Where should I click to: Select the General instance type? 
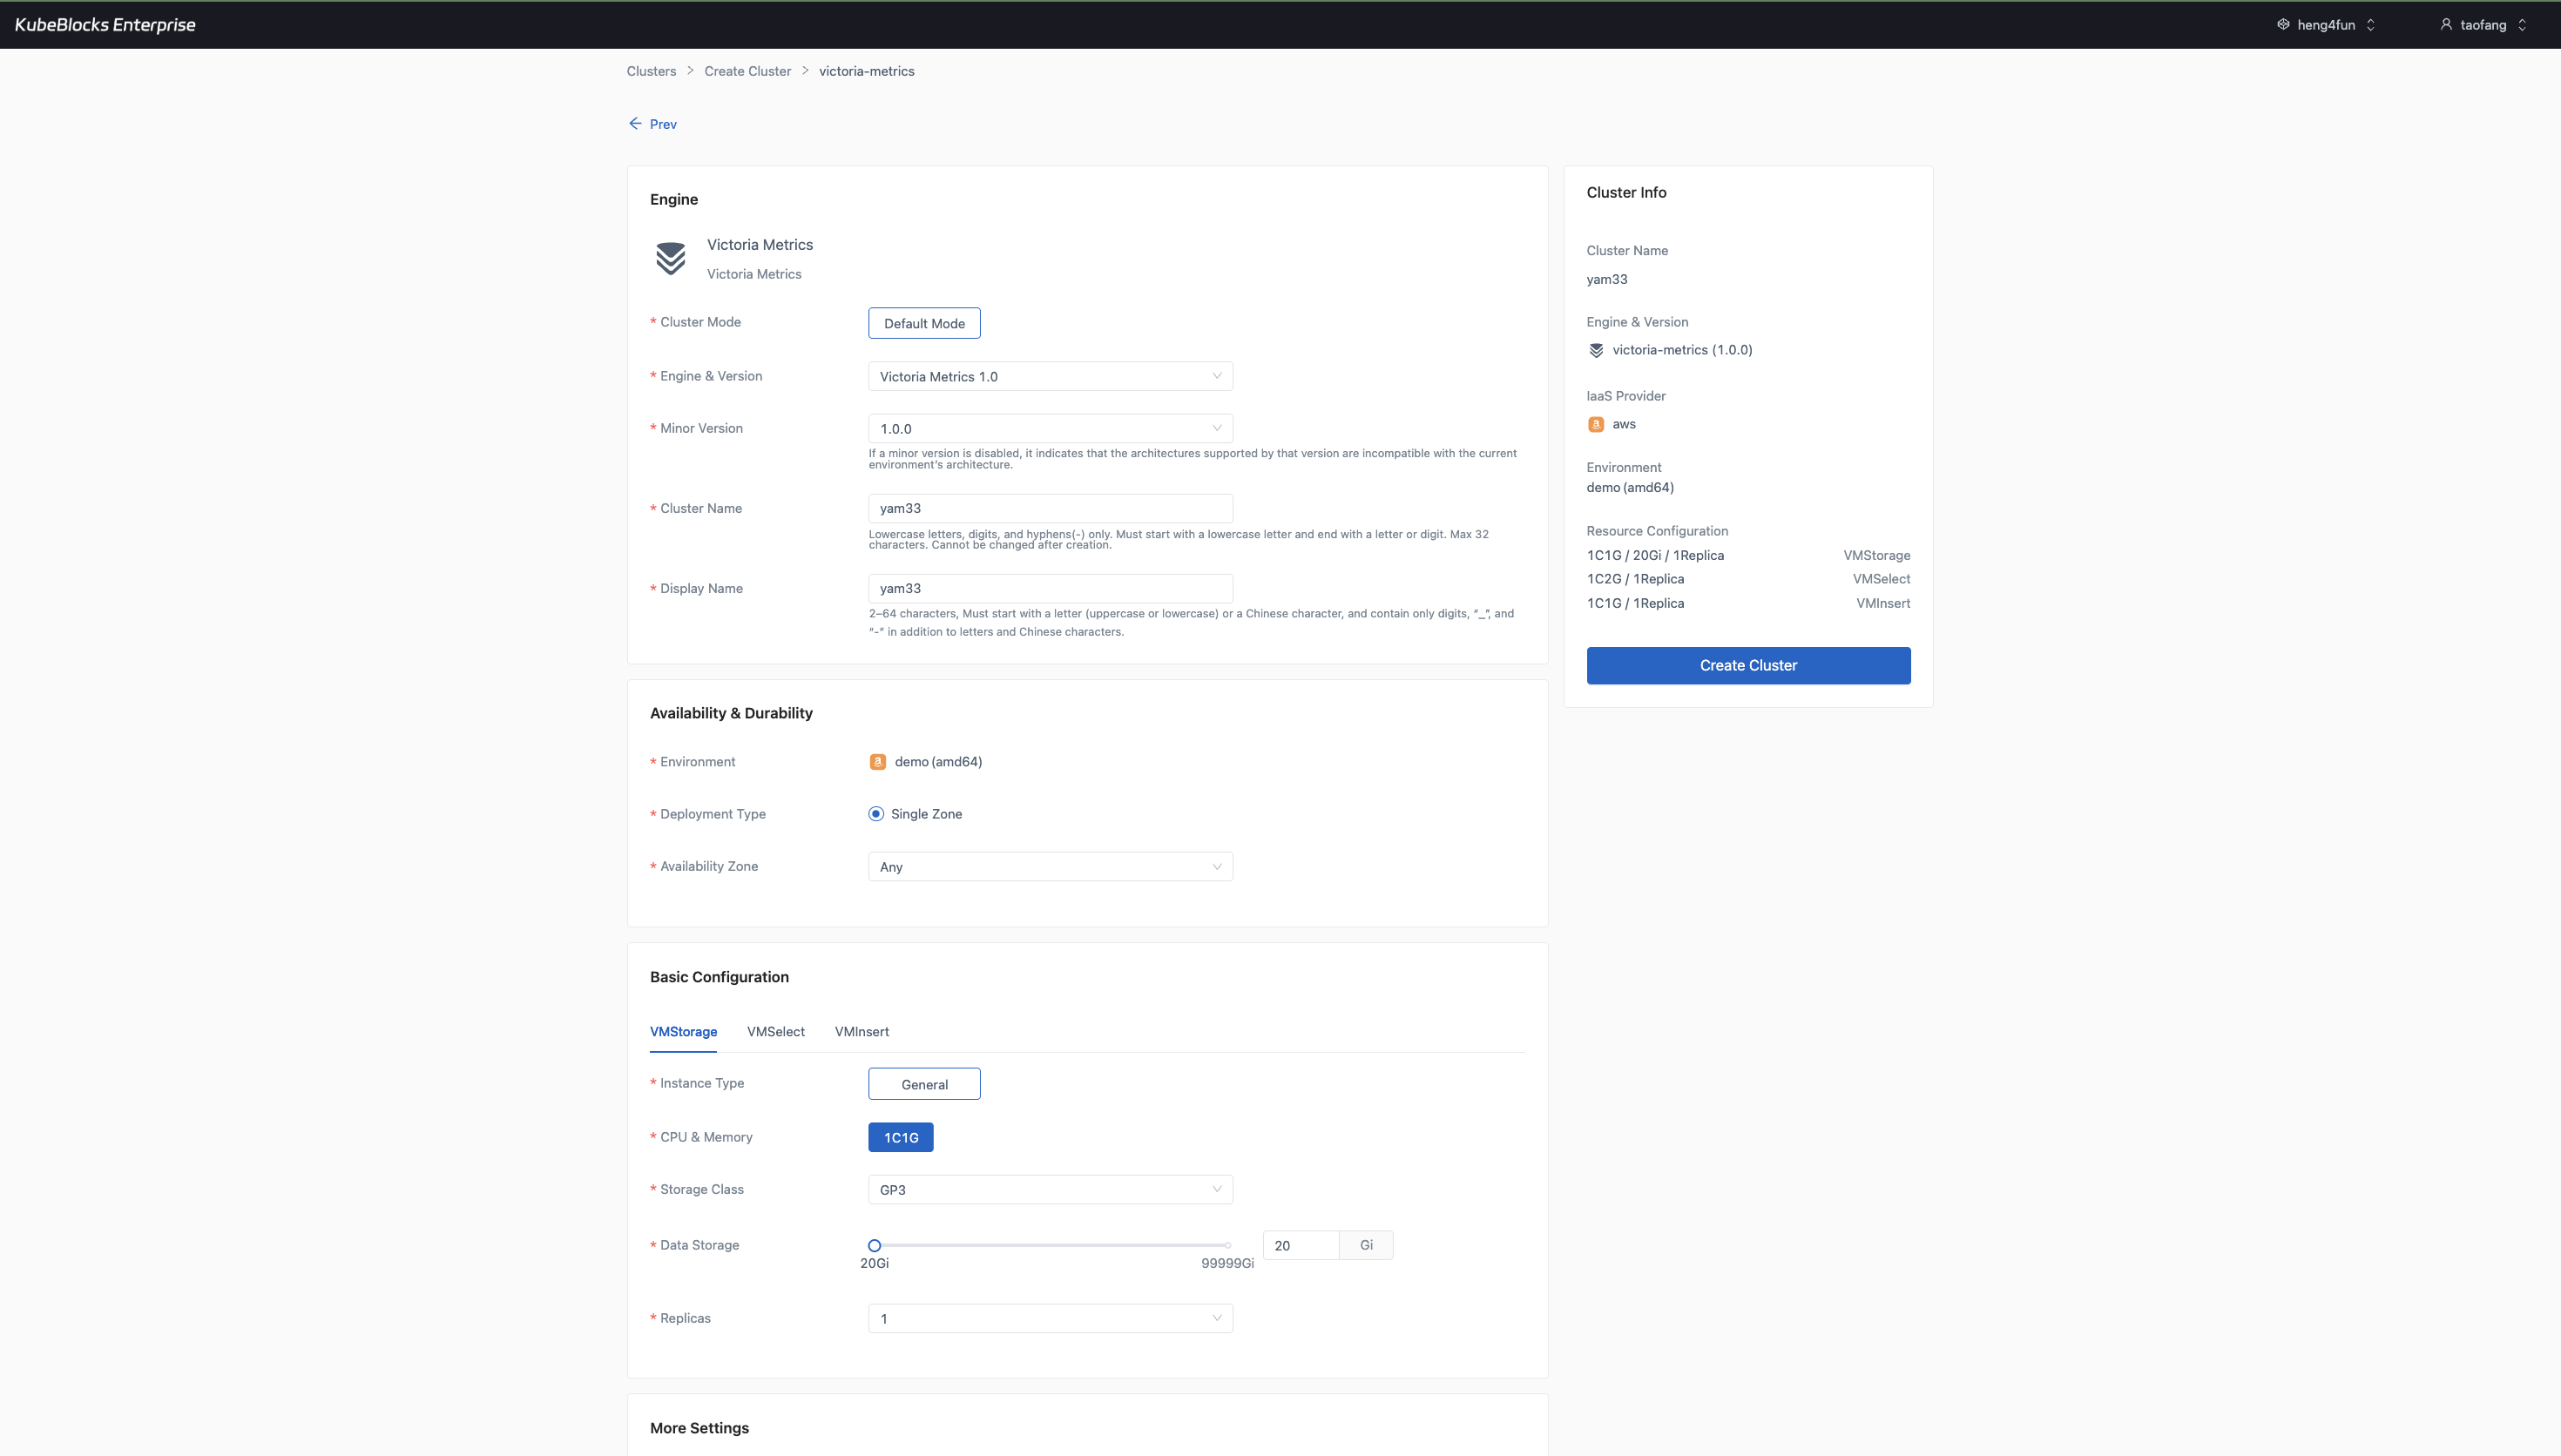924,1084
